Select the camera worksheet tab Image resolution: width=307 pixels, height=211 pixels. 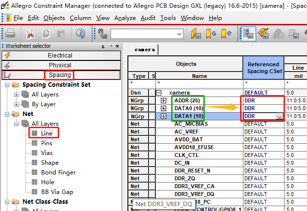(x=145, y=50)
